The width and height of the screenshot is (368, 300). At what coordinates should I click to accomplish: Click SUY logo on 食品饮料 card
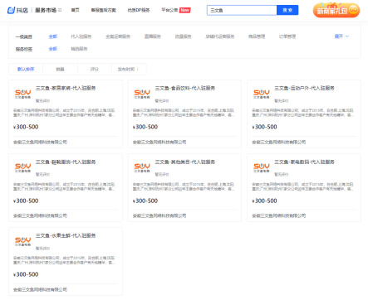pos(142,94)
